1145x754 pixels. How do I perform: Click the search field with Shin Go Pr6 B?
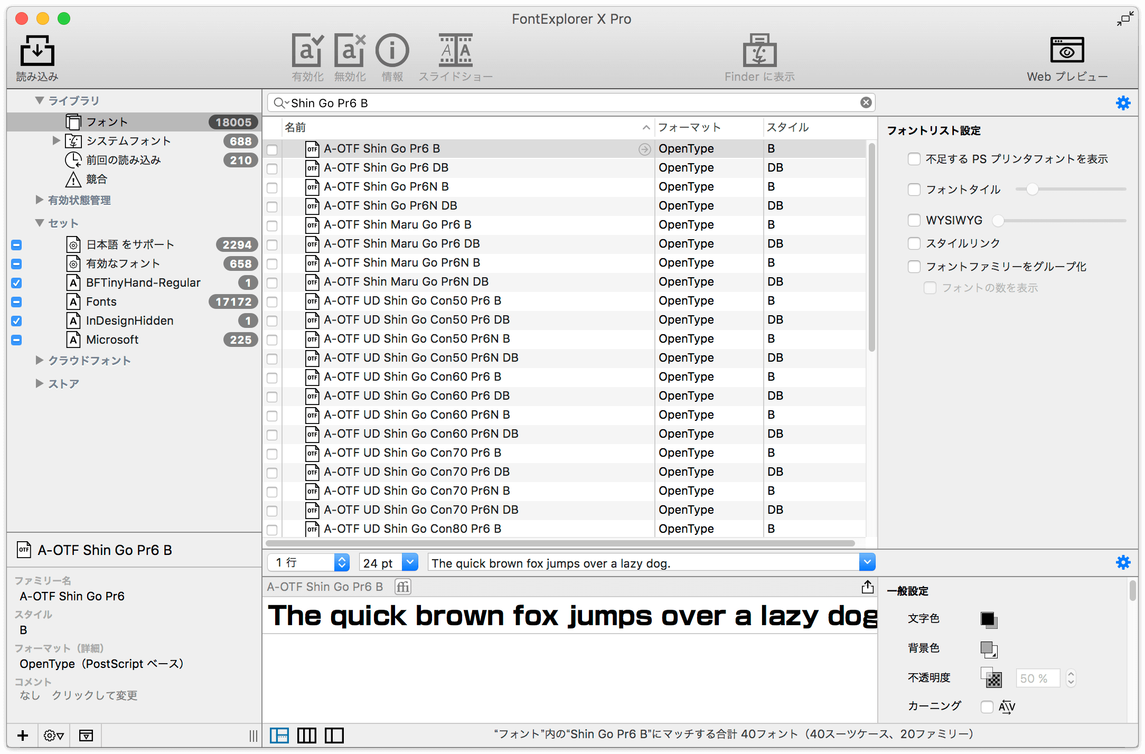(571, 103)
